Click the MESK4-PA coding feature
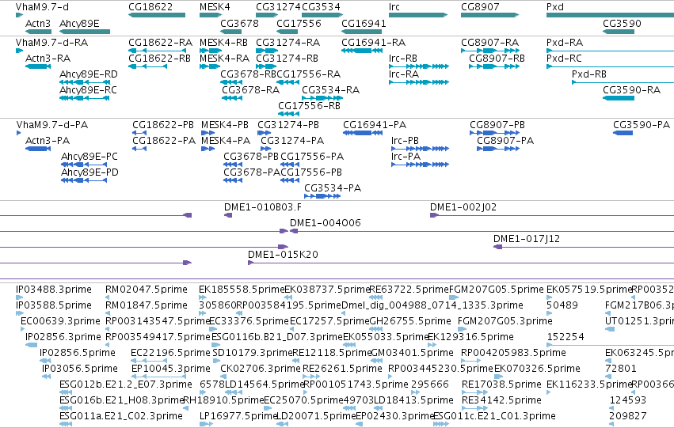 tap(208, 149)
